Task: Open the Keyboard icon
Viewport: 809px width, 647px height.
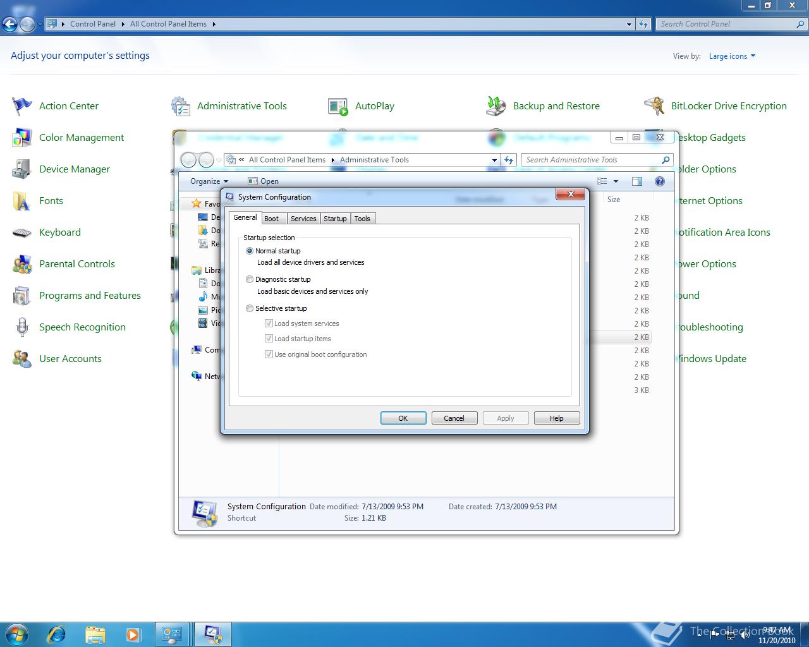Action: click(x=22, y=233)
